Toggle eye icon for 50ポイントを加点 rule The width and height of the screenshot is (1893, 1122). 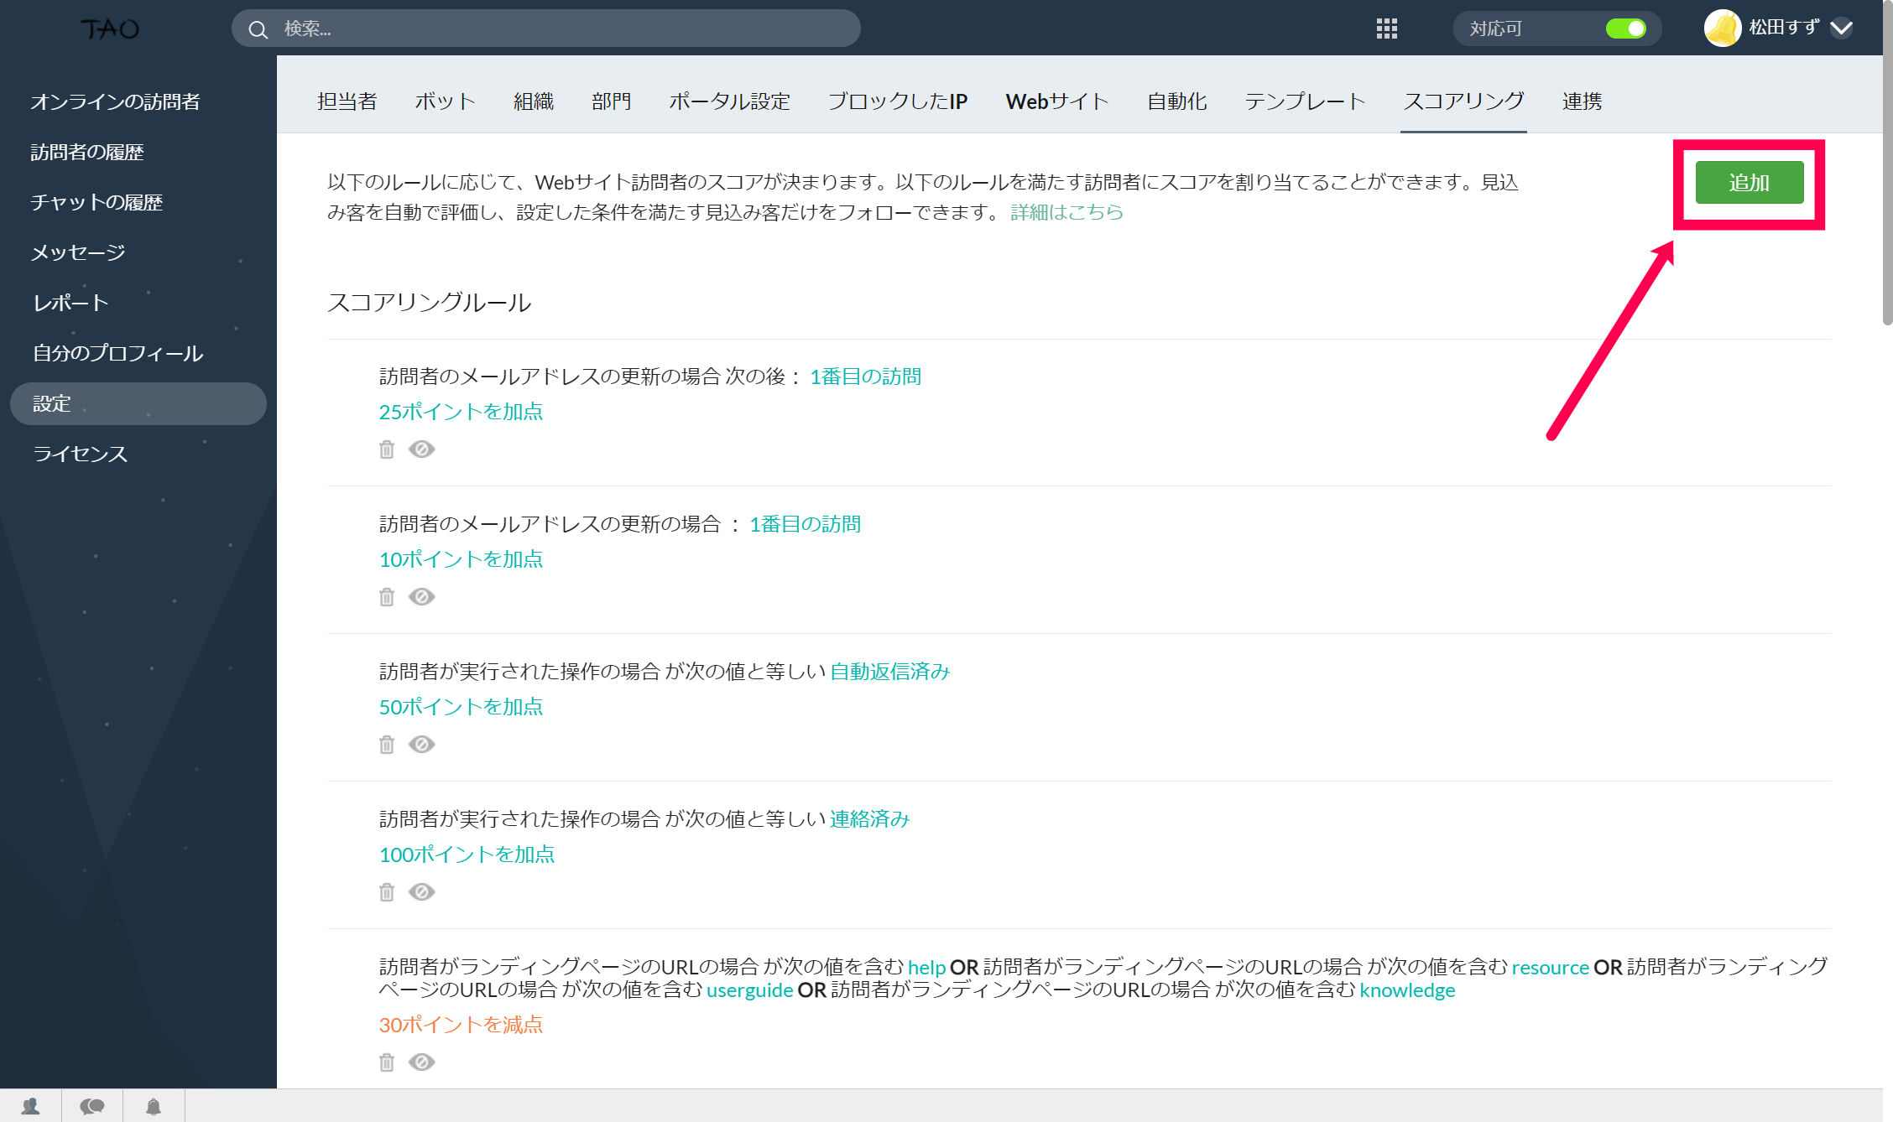pyautogui.click(x=422, y=745)
